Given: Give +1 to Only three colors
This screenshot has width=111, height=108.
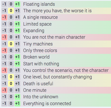Looking at the screenshot, I should tap(17, 50).
